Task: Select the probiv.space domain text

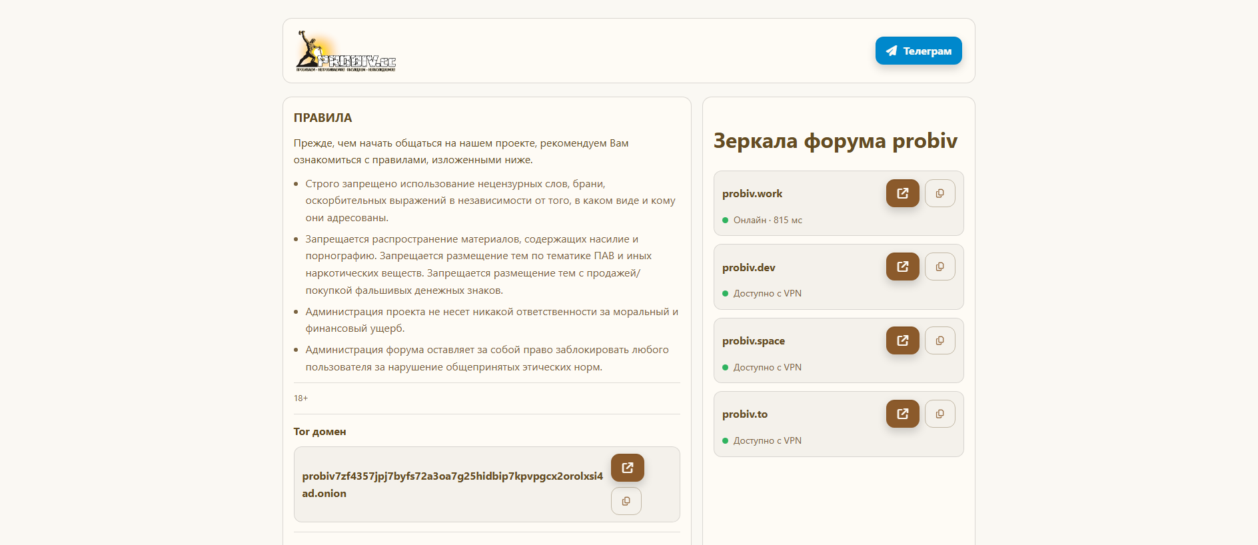Action: pyautogui.click(x=754, y=341)
